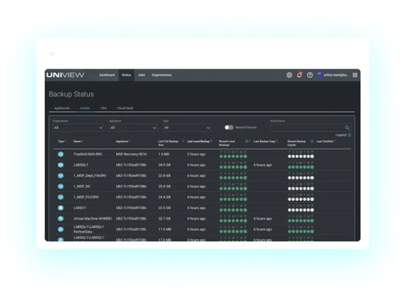The height and width of the screenshot is (304, 406).
Task: Go to the Dashboard menu item
Action: [x=107, y=75]
